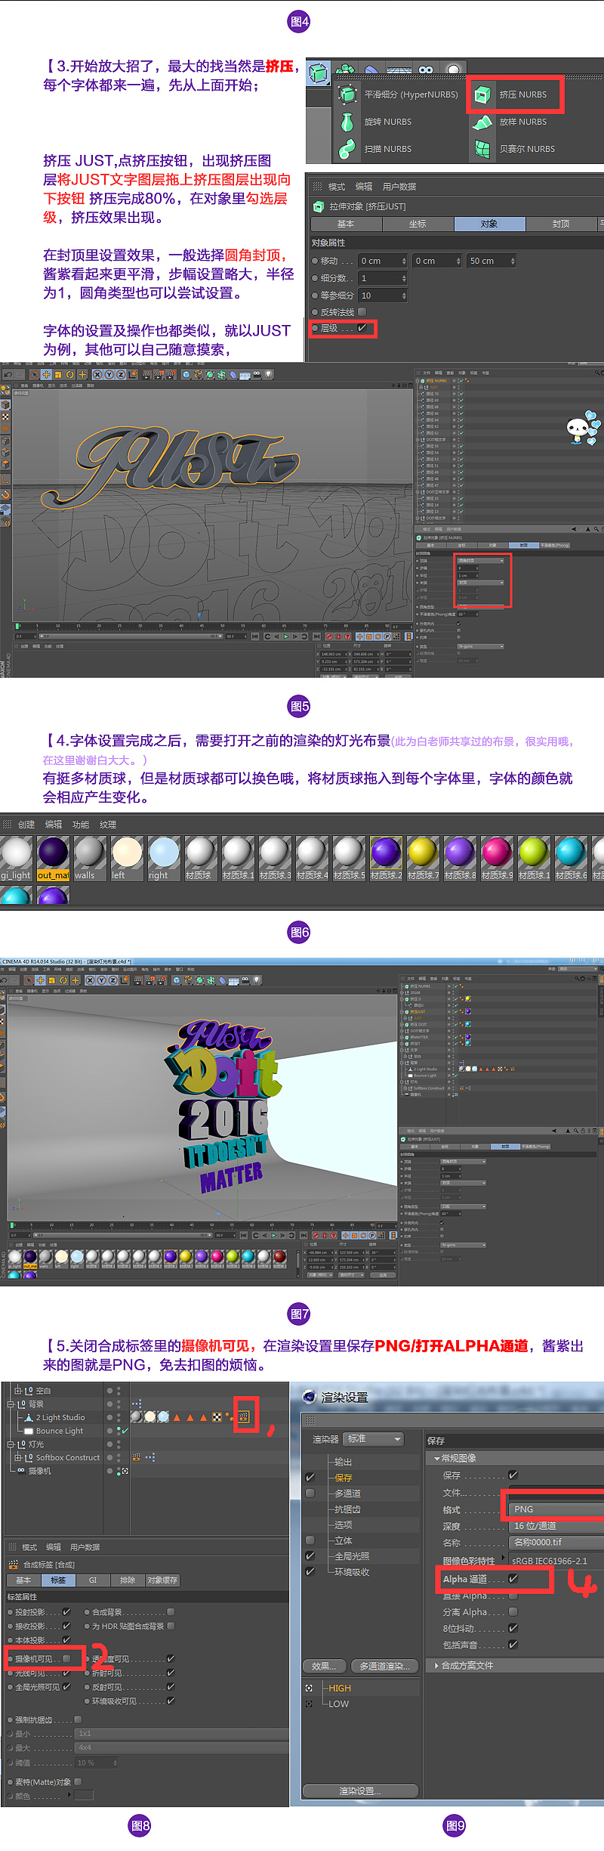Screen dimensions: 604x1851
Task: Click the checkerboard texture tag on 2 Light Studio
Action: [217, 1417]
